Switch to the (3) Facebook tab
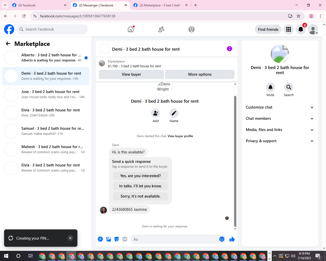This screenshot has height=261, width=326. click(x=39, y=5)
